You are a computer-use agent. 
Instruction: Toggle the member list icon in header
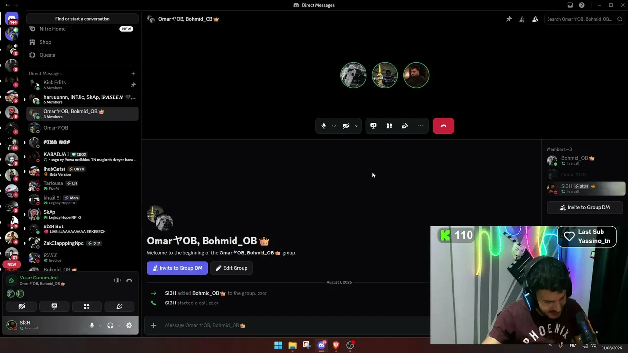click(x=535, y=19)
